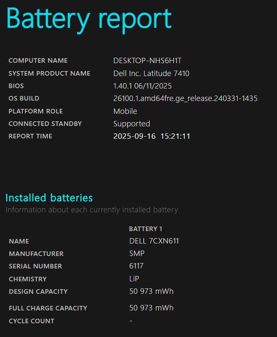Click the manufacturer value SMP

click(x=137, y=253)
